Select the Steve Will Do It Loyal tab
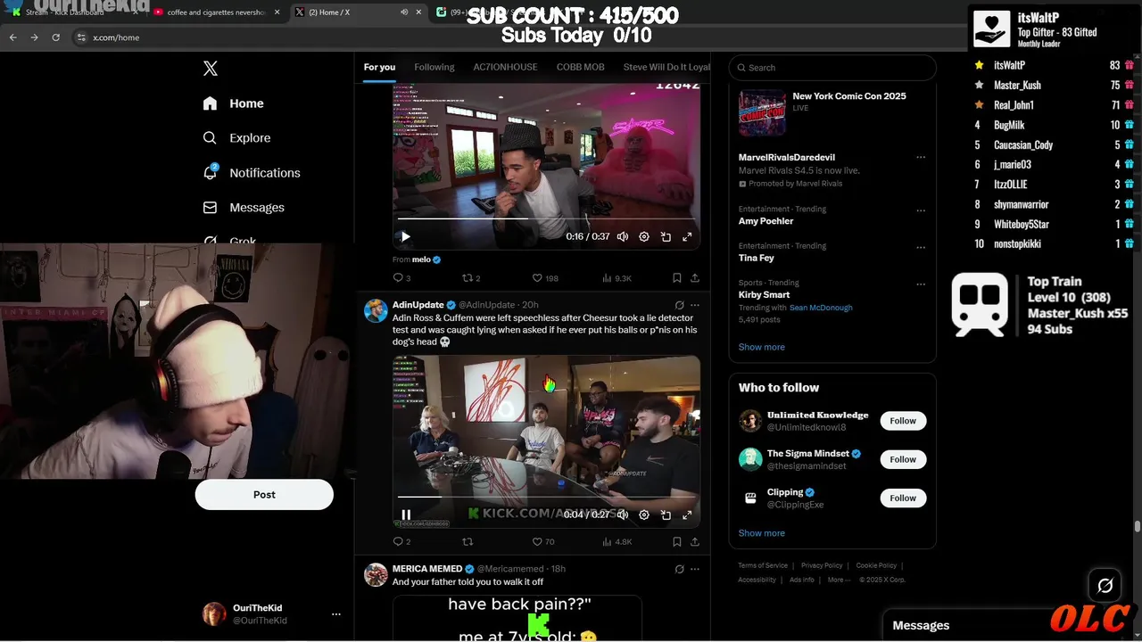Image resolution: width=1142 pixels, height=642 pixels. pos(666,67)
